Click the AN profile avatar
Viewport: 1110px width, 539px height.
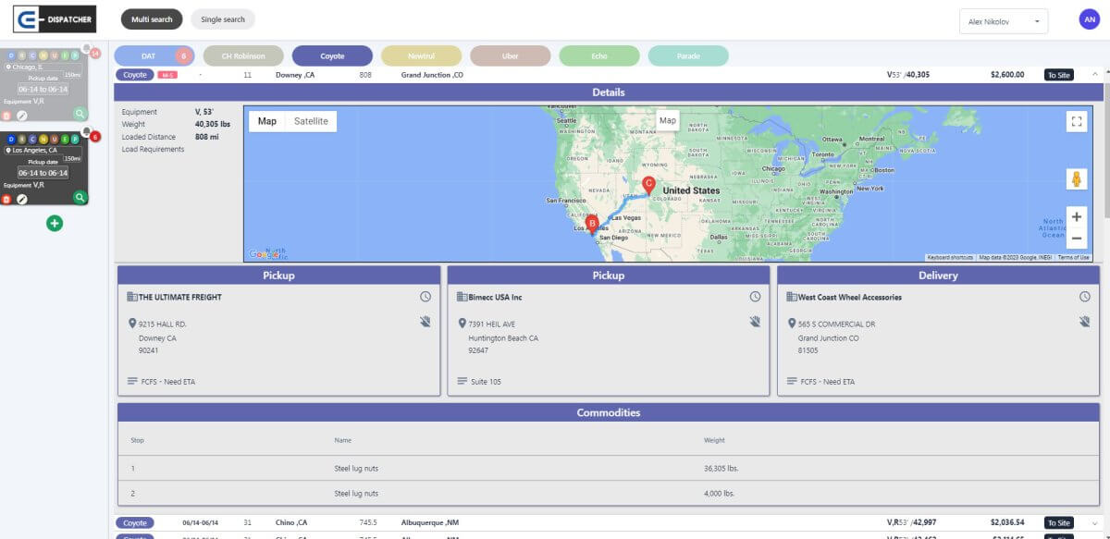pyautogui.click(x=1088, y=19)
